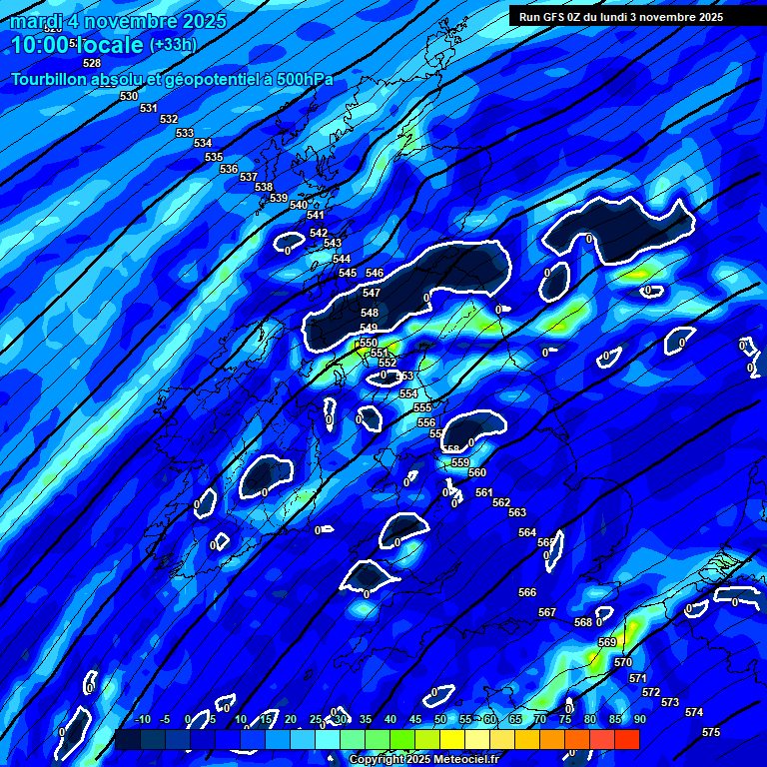Screen dimensions: 767x767
Task: Click the 90 value on the legend scale
Action: (x=639, y=719)
